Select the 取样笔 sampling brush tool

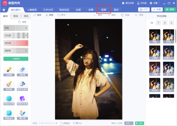tap(9, 85)
